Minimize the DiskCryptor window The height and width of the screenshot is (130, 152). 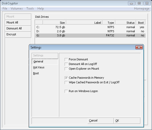pos(131,3)
